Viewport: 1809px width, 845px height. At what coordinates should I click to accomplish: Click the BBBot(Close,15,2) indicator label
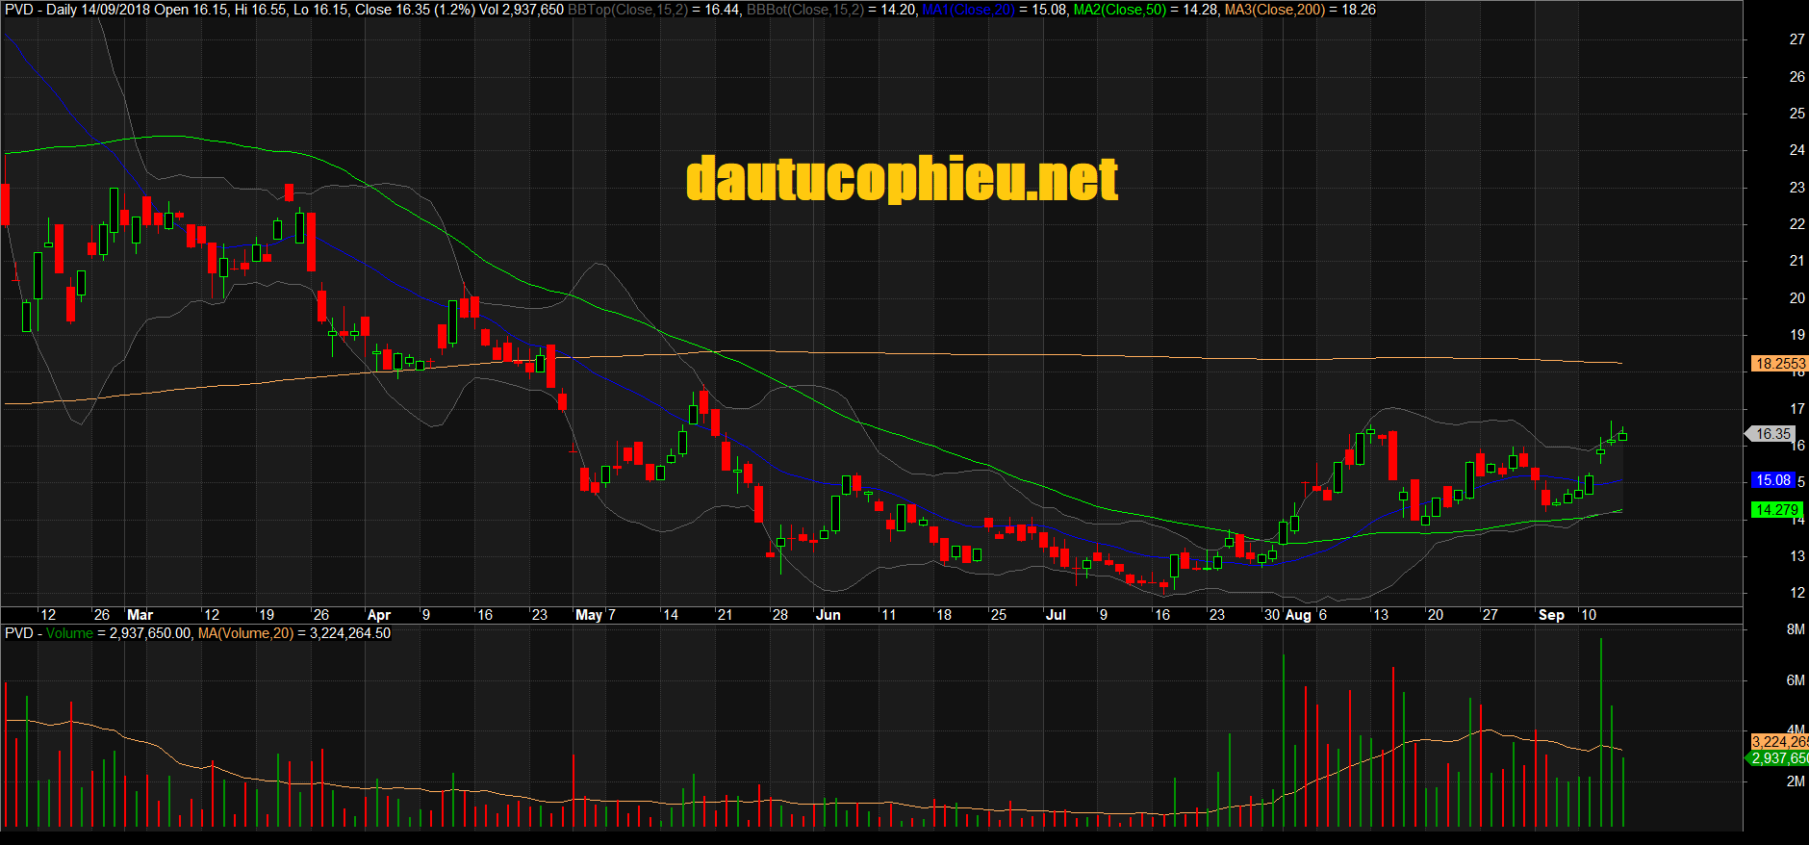click(804, 10)
